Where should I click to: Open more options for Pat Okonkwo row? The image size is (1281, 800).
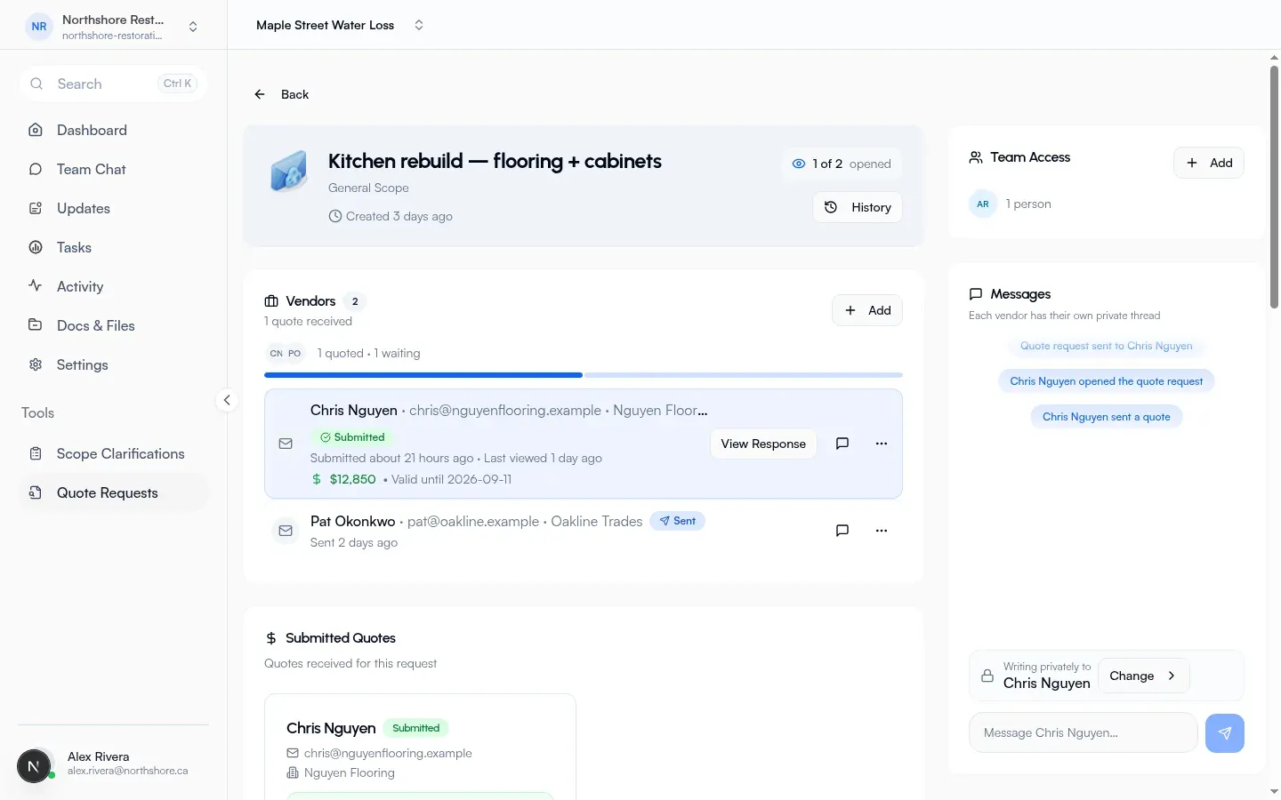(881, 531)
